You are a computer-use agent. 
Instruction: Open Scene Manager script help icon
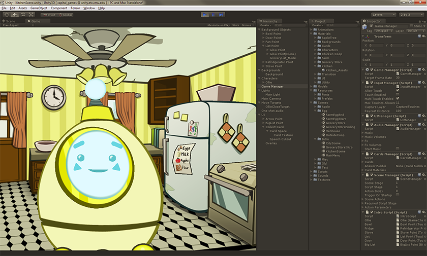419,175
